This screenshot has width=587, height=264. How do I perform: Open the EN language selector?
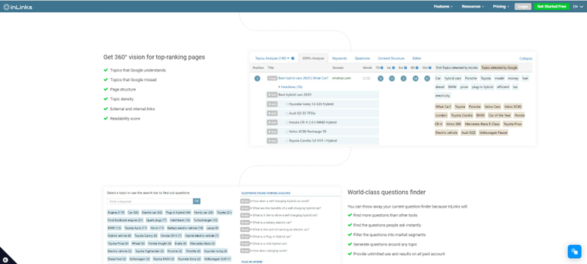pos(578,6)
